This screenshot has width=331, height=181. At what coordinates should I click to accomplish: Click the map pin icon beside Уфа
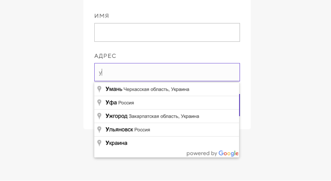[99, 103]
